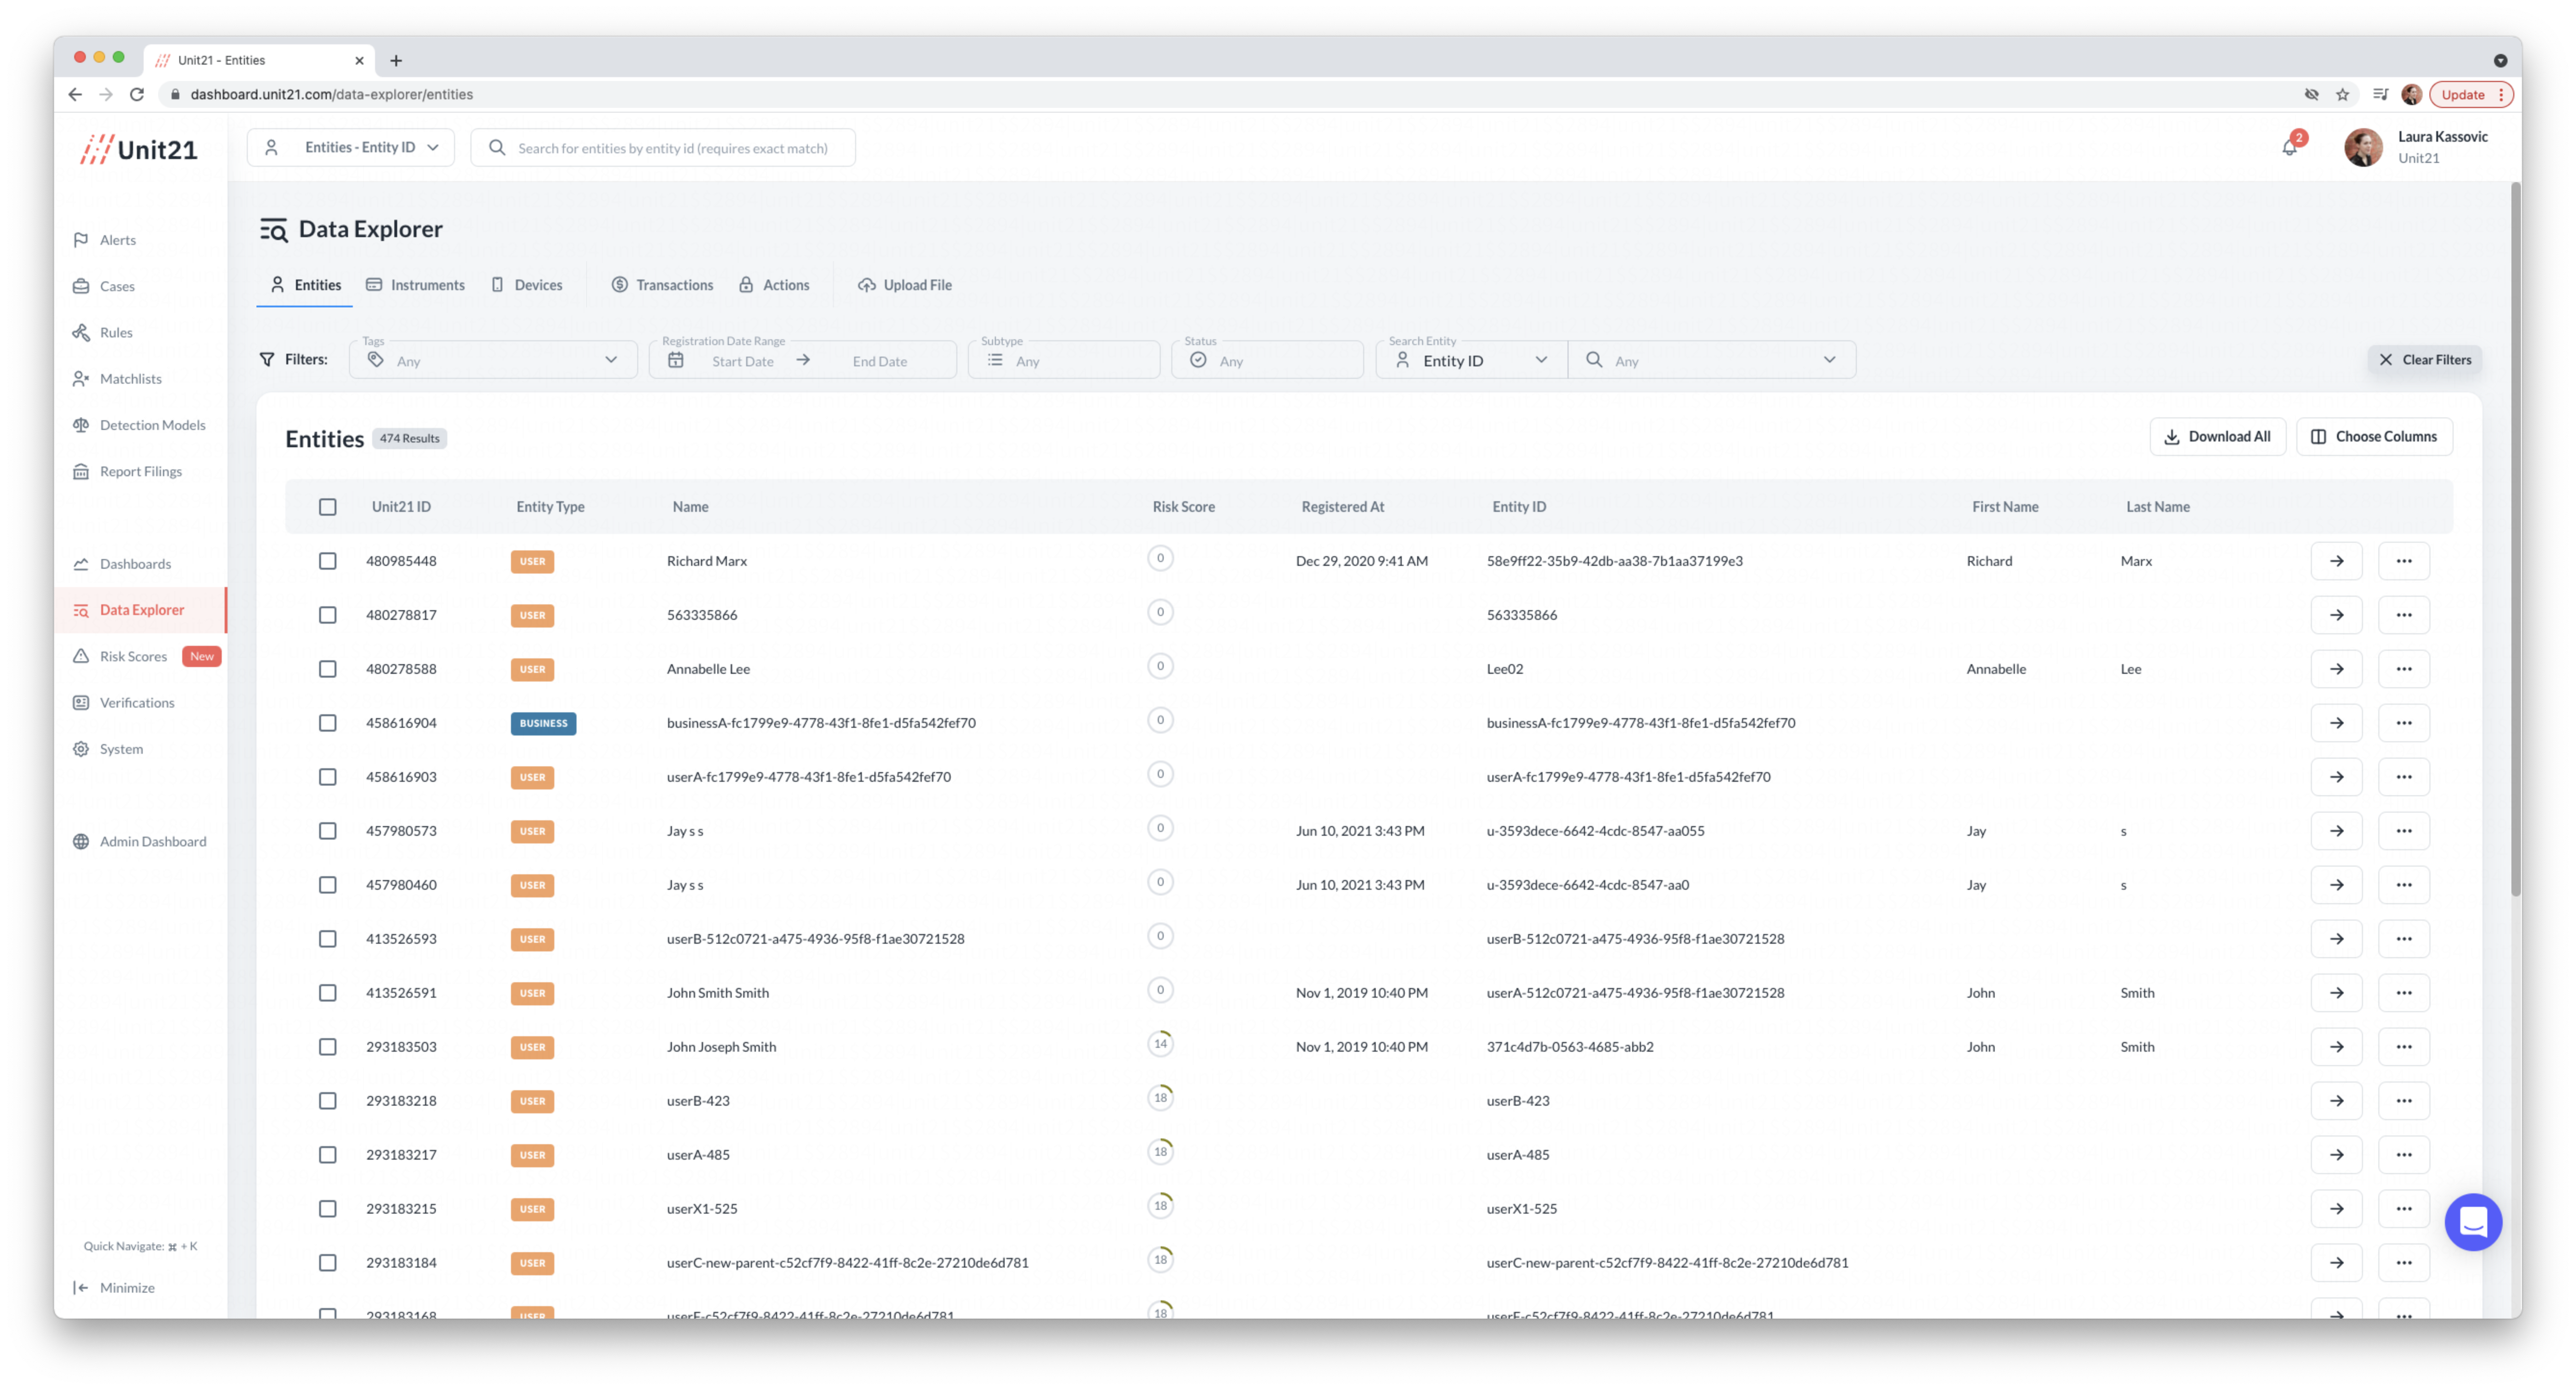Open the three-dots menu for Annabelle Lee
Image resolution: width=2576 pixels, height=1390 pixels.
(x=2403, y=669)
